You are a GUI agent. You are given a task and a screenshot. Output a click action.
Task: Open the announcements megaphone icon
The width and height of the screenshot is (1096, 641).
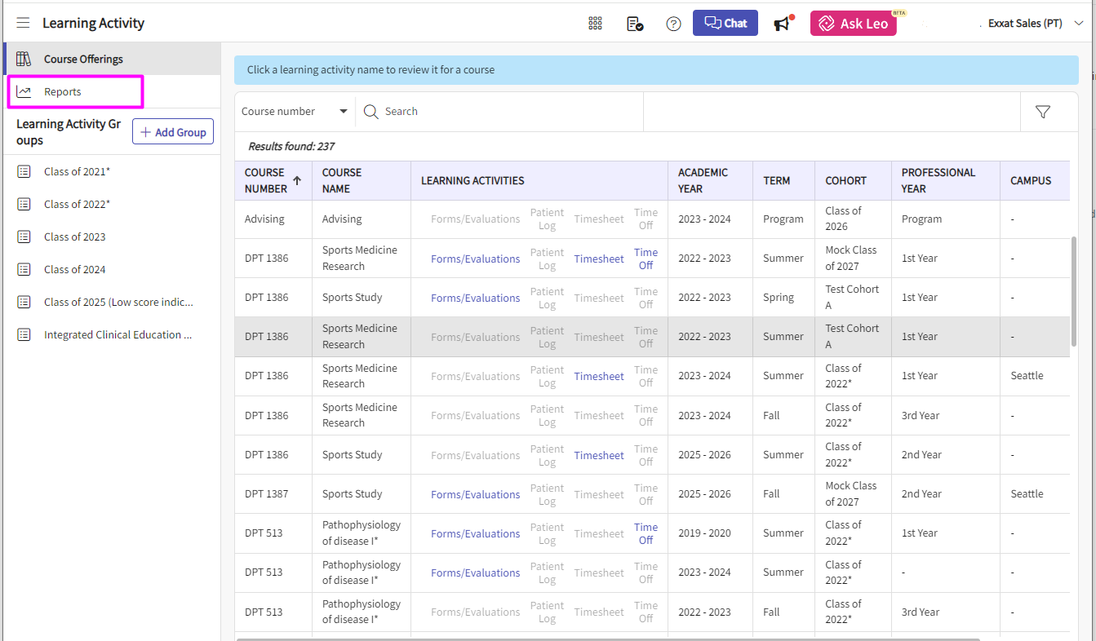point(783,24)
